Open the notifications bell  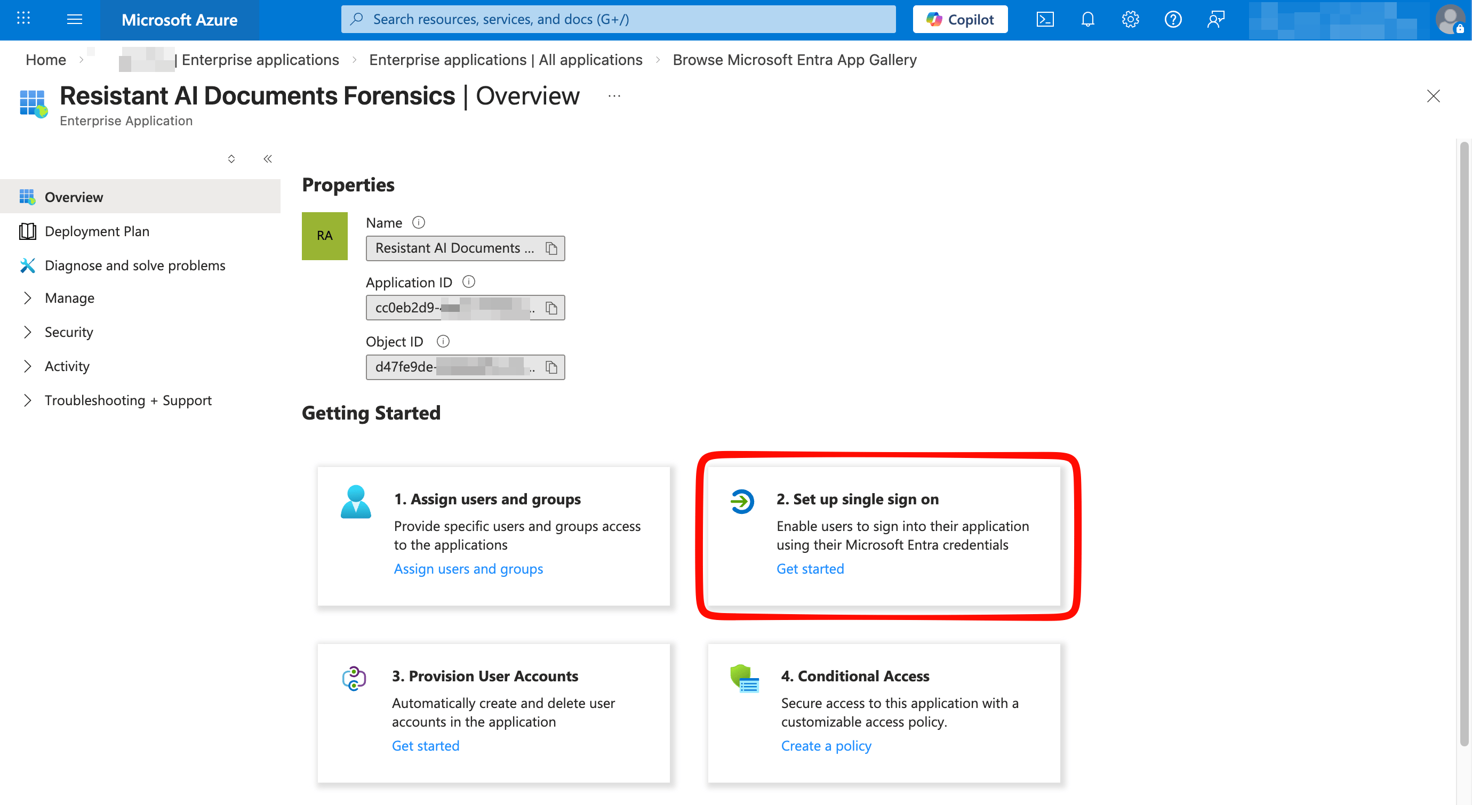(x=1087, y=19)
